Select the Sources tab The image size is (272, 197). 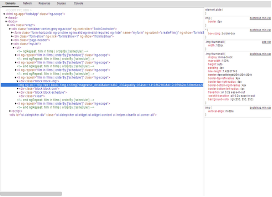click(x=61, y=3)
